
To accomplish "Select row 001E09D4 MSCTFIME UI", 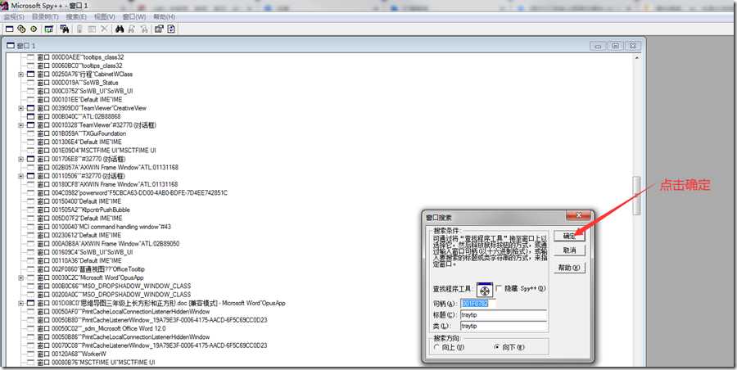I will tap(97, 151).
